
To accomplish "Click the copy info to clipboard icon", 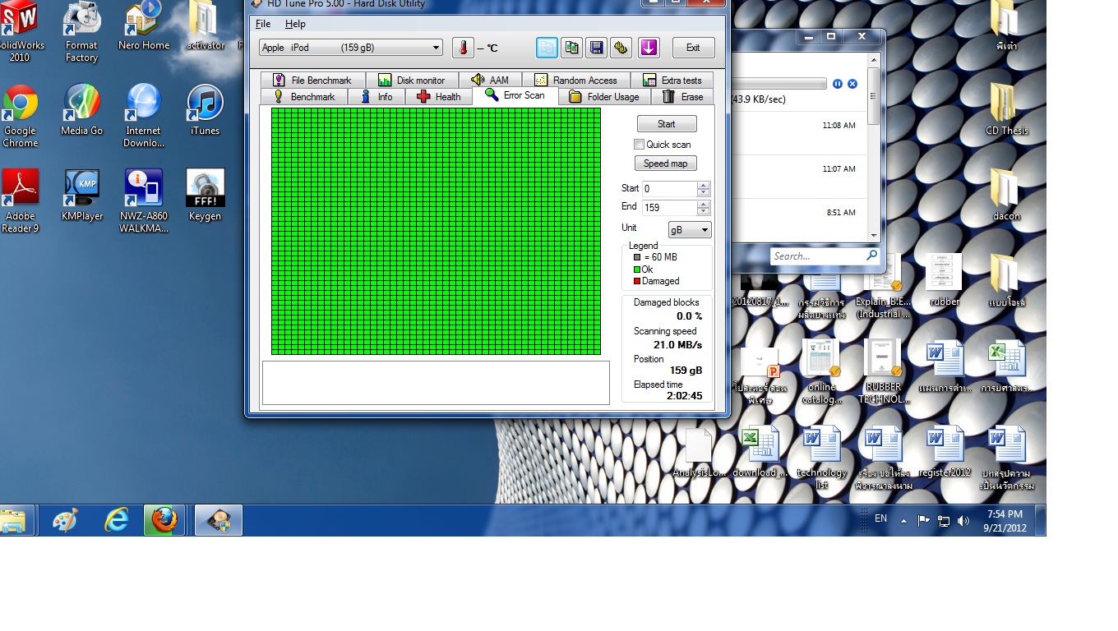I will point(547,48).
